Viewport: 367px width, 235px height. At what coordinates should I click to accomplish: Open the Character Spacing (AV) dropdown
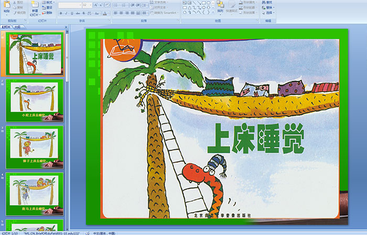coord(90,13)
